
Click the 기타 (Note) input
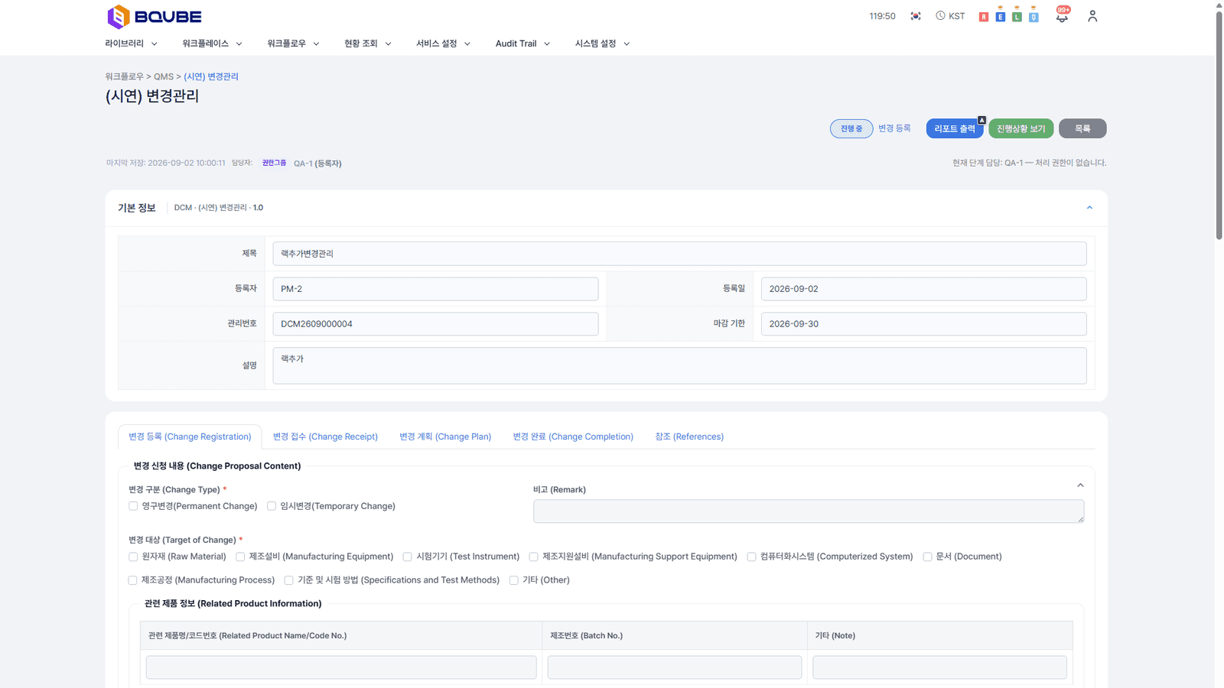pyautogui.click(x=939, y=667)
